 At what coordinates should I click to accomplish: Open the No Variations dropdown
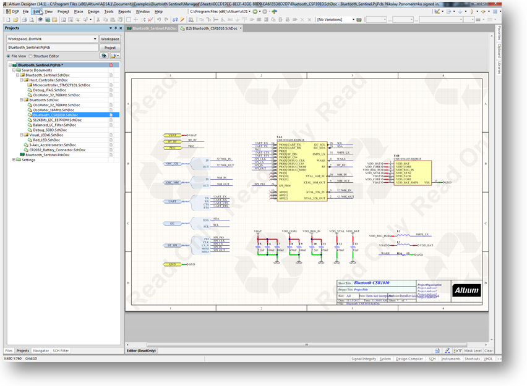pos(353,20)
